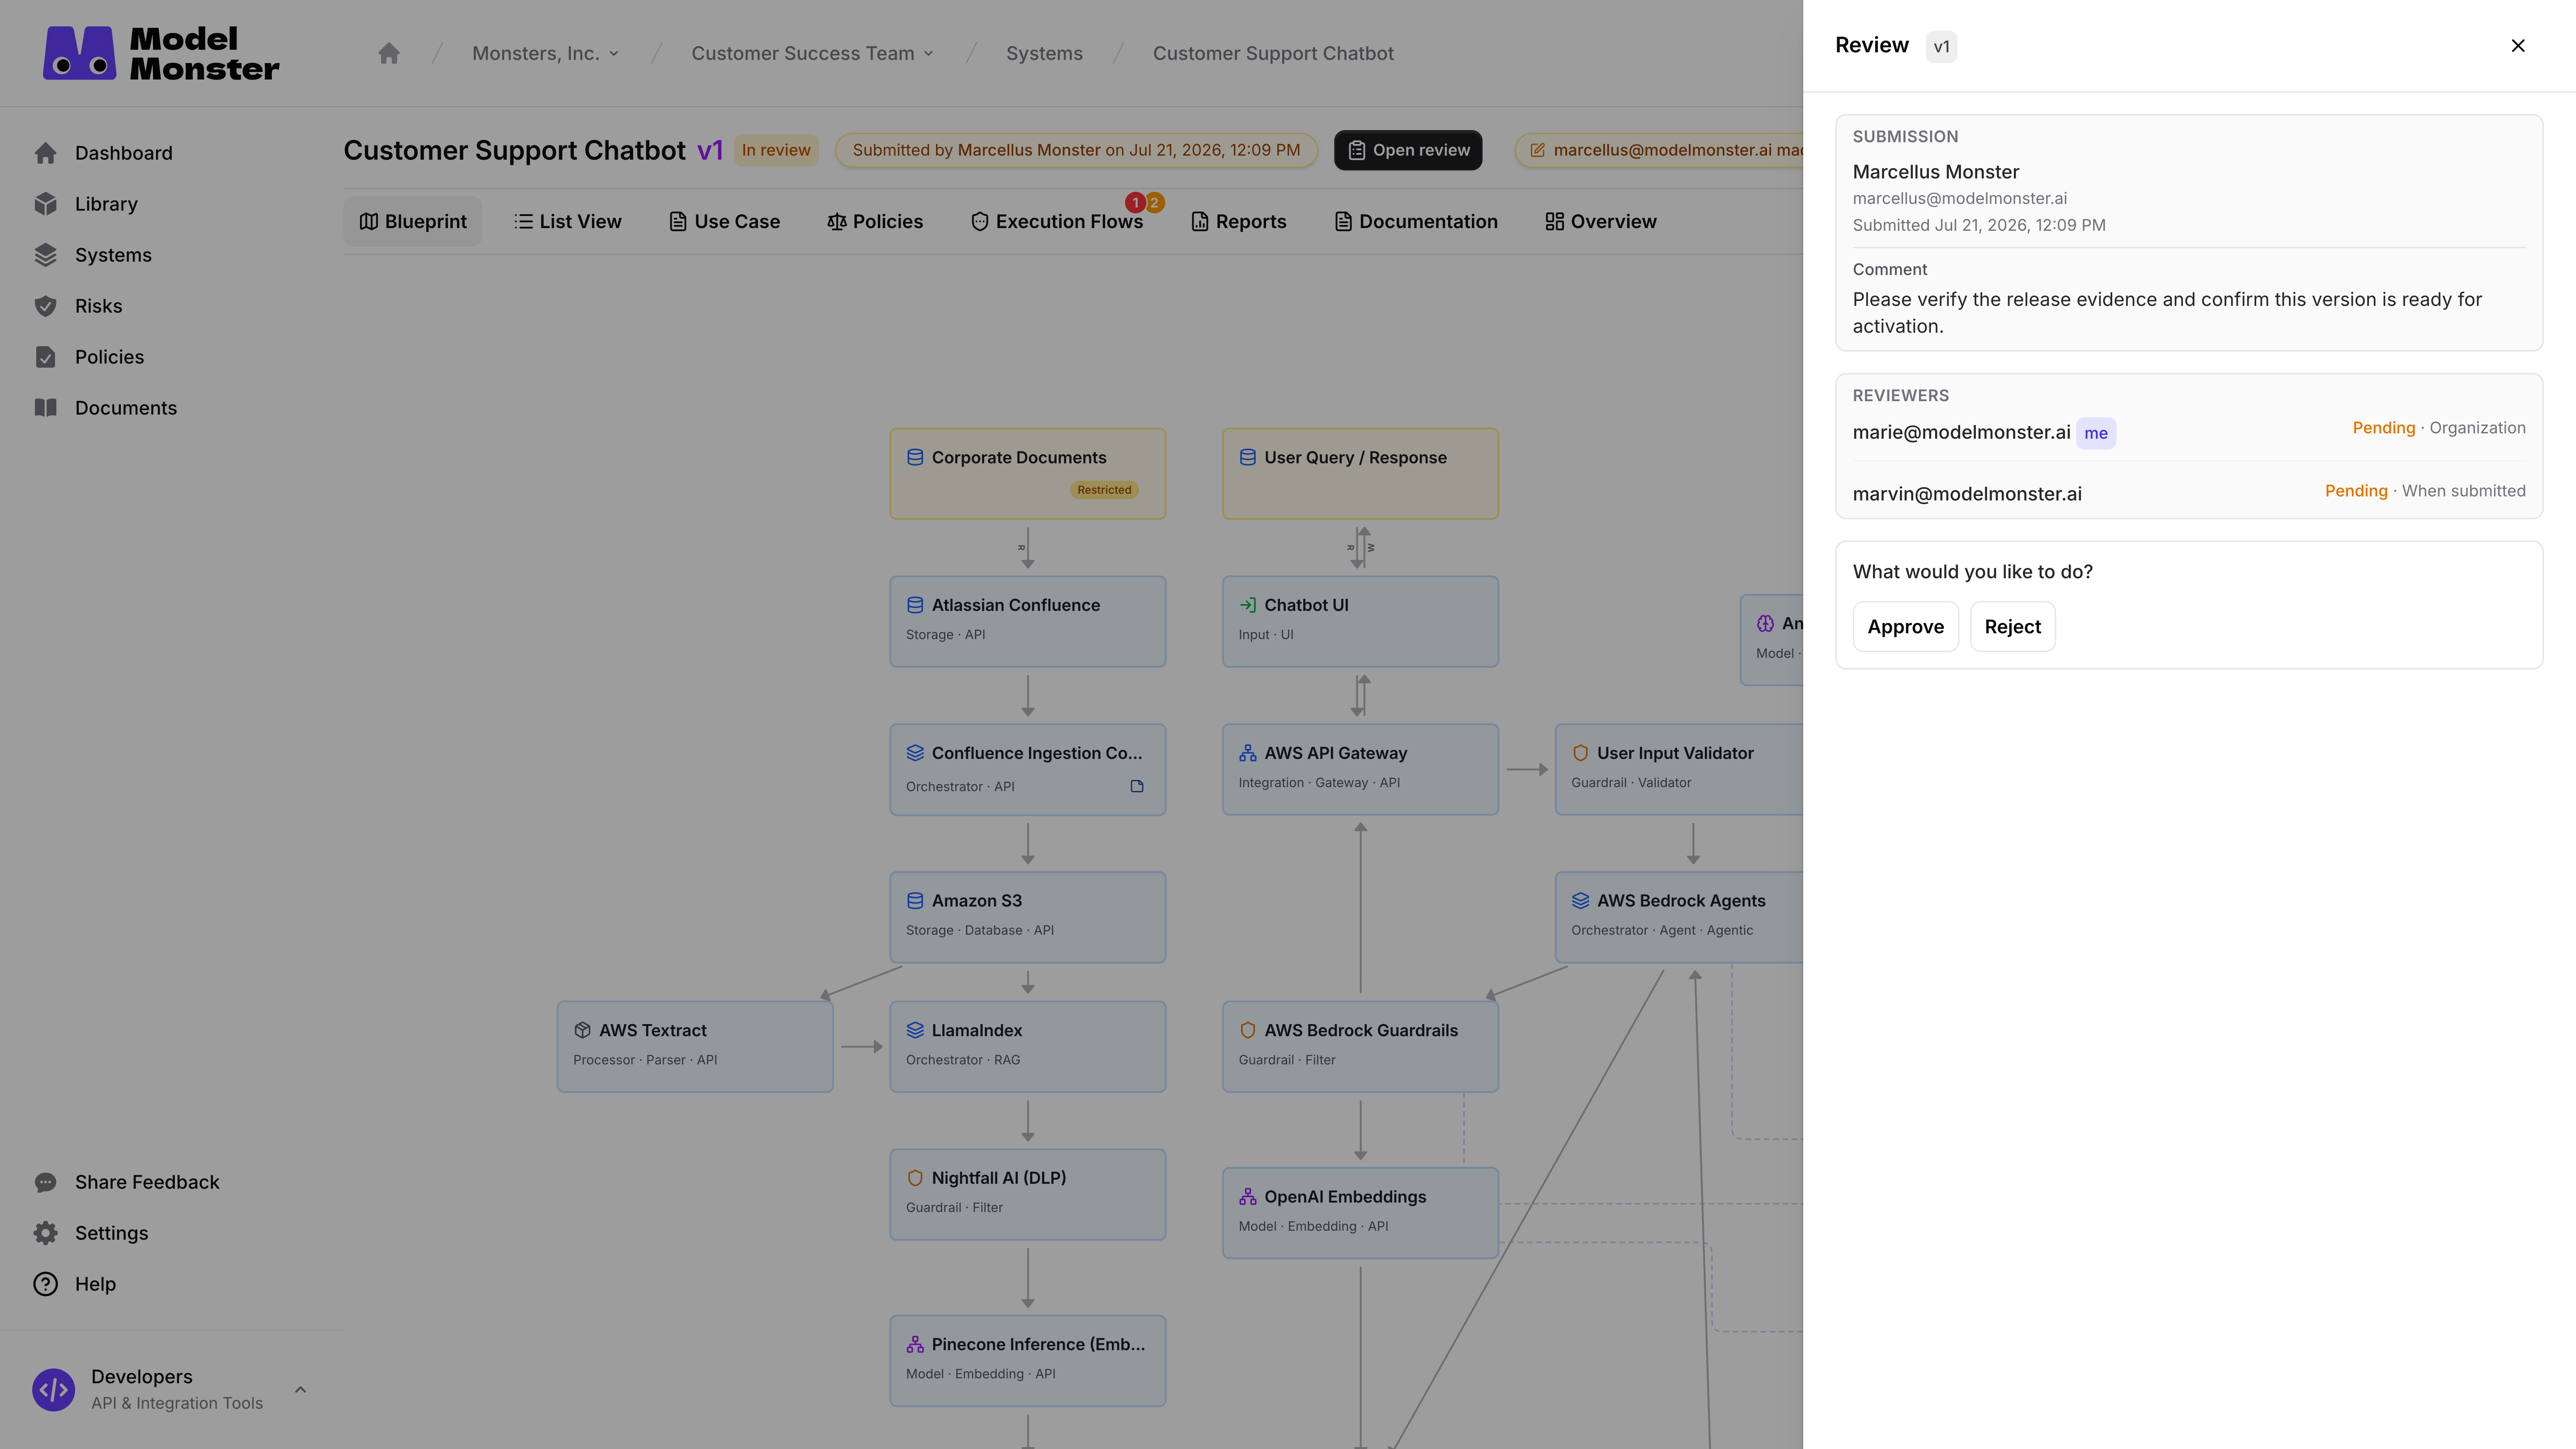The image size is (2576, 1449).
Task: Click the In review status badge
Action: [776, 150]
